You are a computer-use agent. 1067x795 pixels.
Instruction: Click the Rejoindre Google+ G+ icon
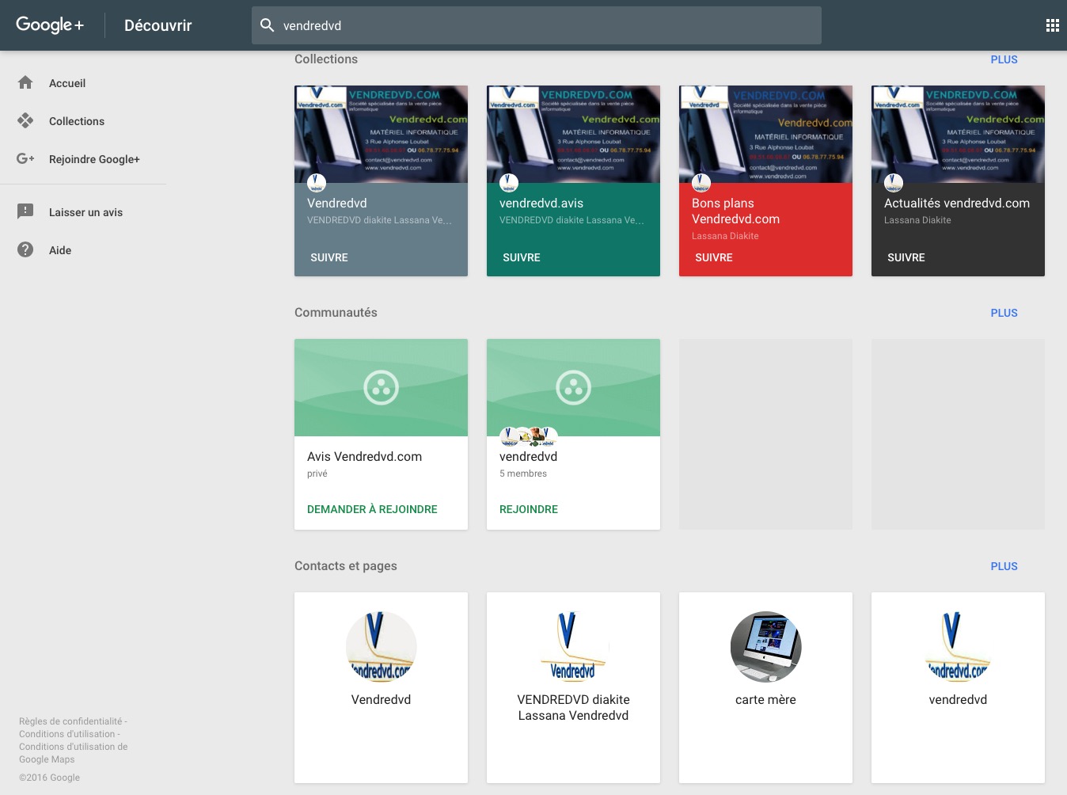(25, 158)
